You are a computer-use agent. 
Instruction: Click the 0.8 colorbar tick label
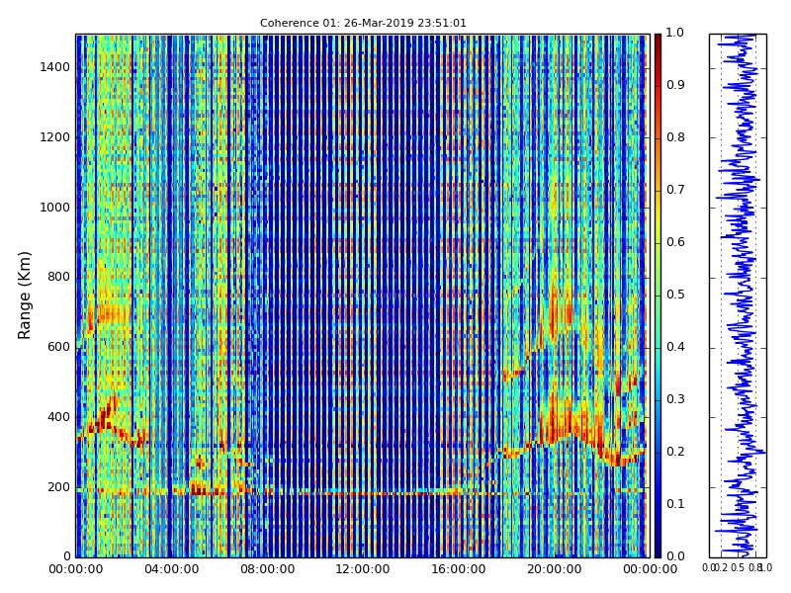(x=675, y=137)
